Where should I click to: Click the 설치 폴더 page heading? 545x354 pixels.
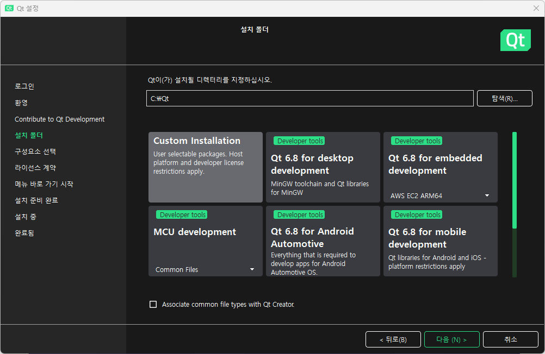[x=255, y=30]
